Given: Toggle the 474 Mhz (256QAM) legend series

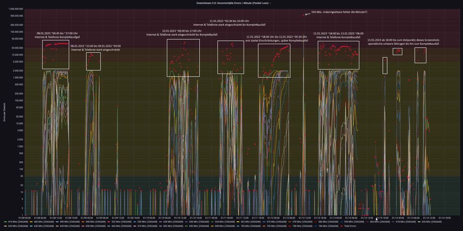Looking at the screenshot, I should pyautogui.click(x=16, y=222).
